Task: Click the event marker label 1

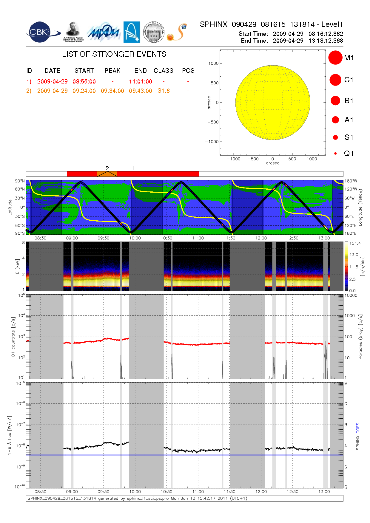Action: (x=133, y=168)
